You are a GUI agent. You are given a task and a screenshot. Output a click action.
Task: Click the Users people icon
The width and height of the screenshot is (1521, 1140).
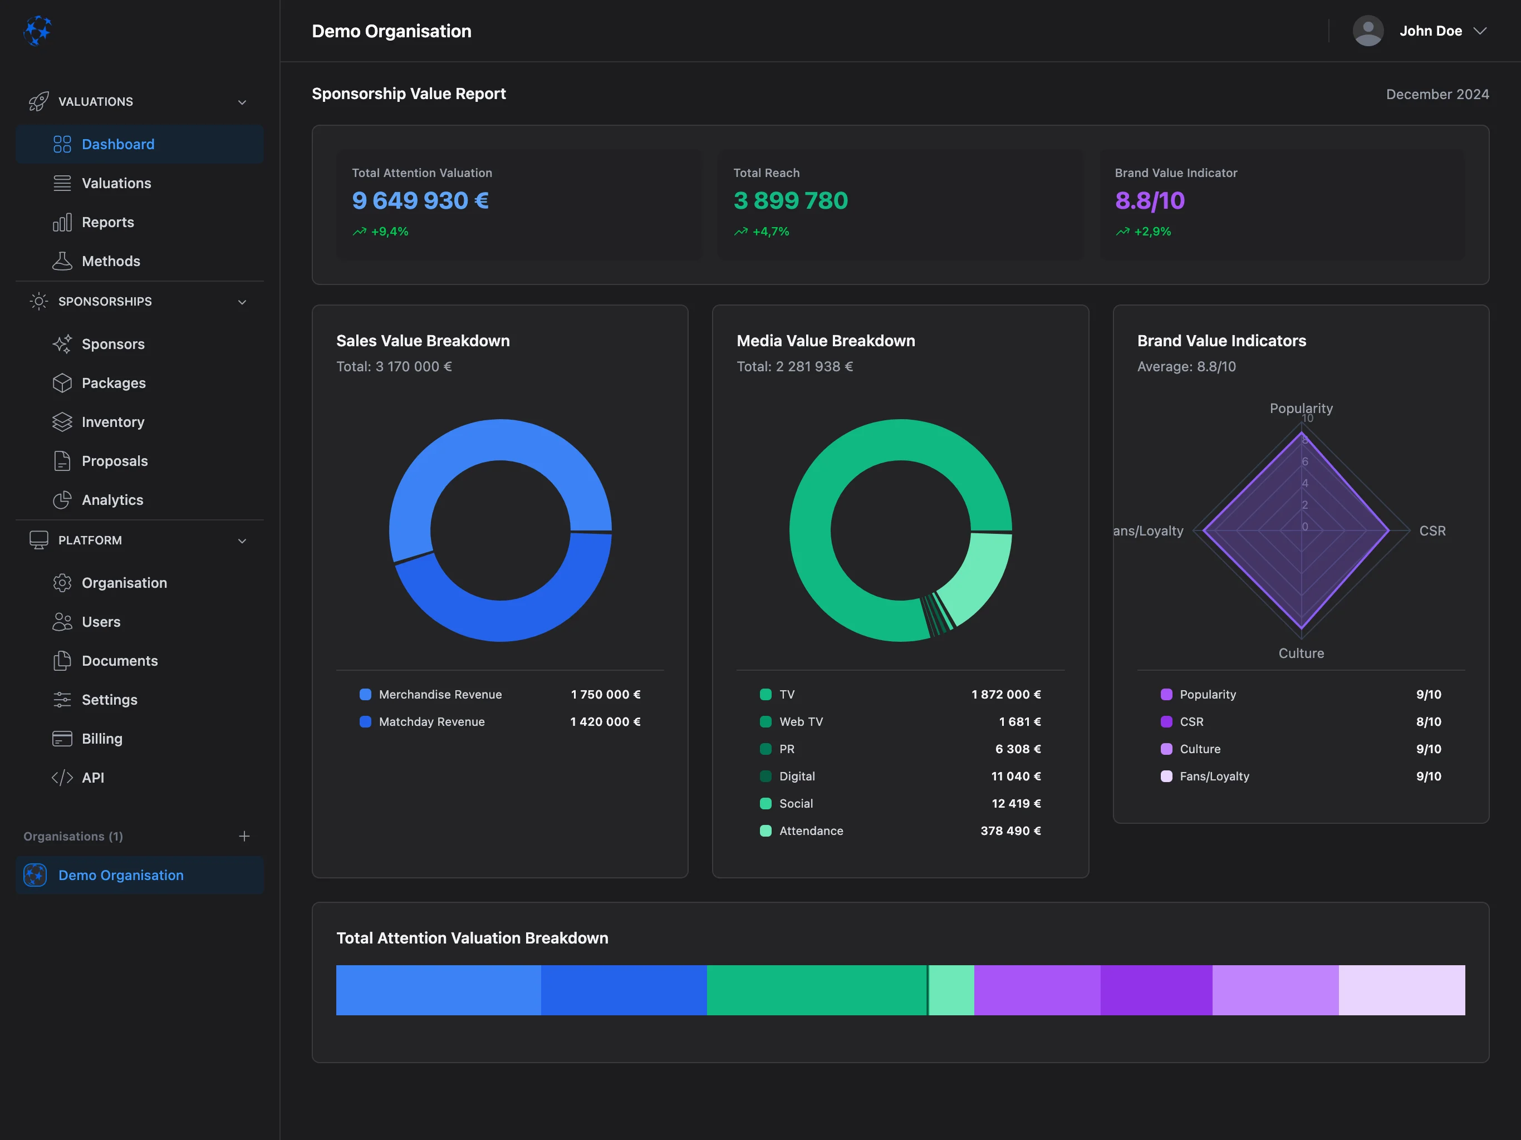[62, 622]
